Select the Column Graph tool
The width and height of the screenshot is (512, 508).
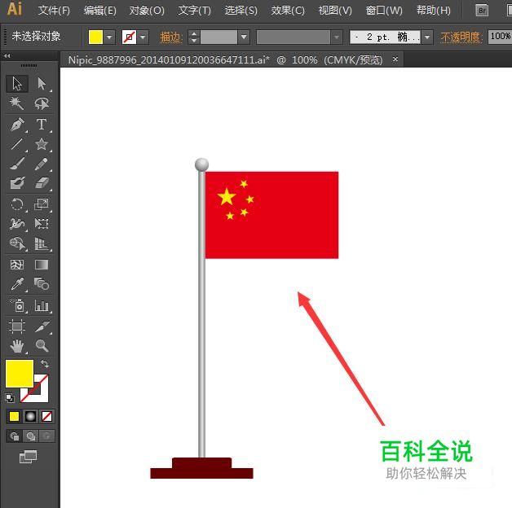click(x=42, y=305)
